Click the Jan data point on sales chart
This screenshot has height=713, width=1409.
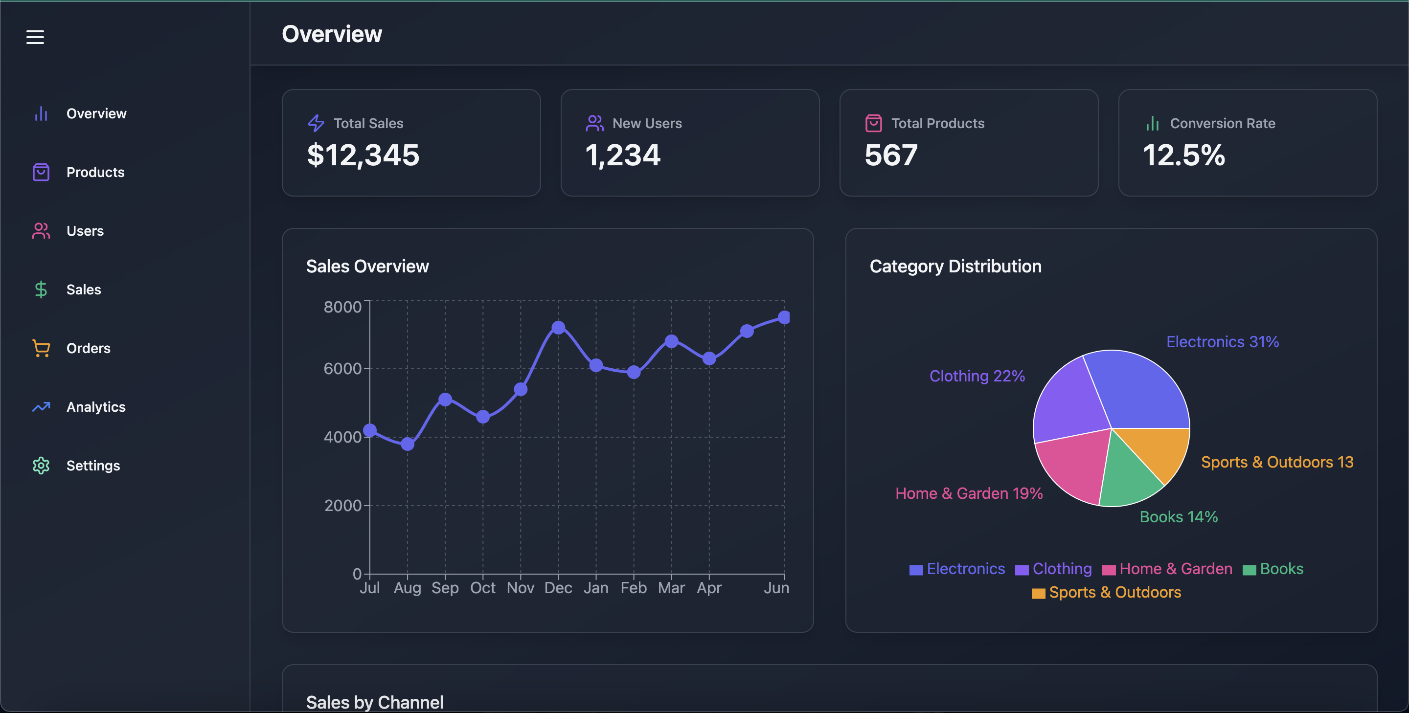[x=596, y=365]
